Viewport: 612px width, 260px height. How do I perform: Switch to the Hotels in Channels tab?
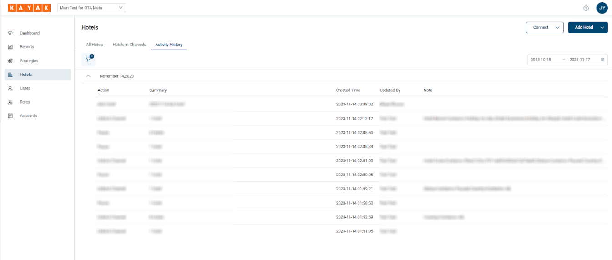click(129, 45)
